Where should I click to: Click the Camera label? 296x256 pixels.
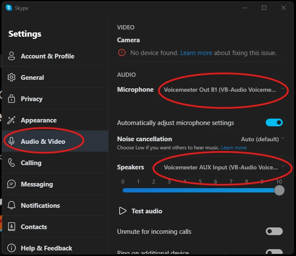point(128,40)
